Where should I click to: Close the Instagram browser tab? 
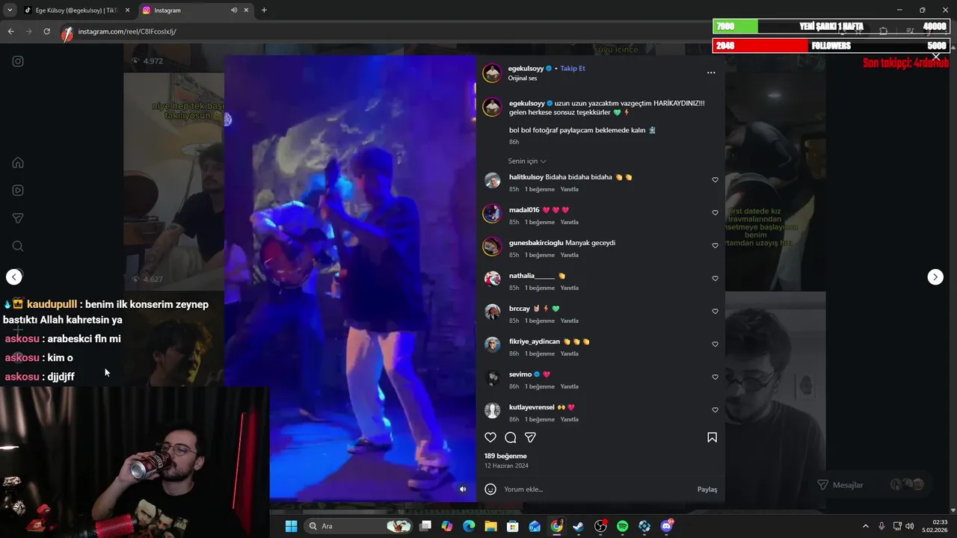(246, 10)
